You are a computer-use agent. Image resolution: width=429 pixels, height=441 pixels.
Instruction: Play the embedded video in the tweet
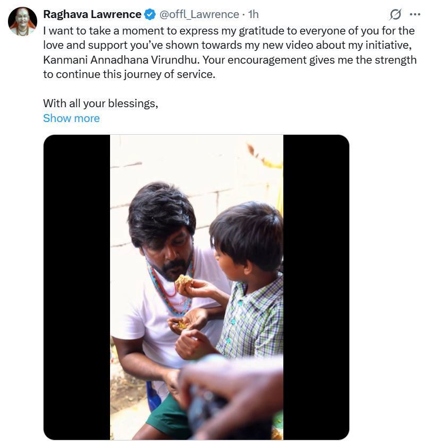(x=196, y=287)
